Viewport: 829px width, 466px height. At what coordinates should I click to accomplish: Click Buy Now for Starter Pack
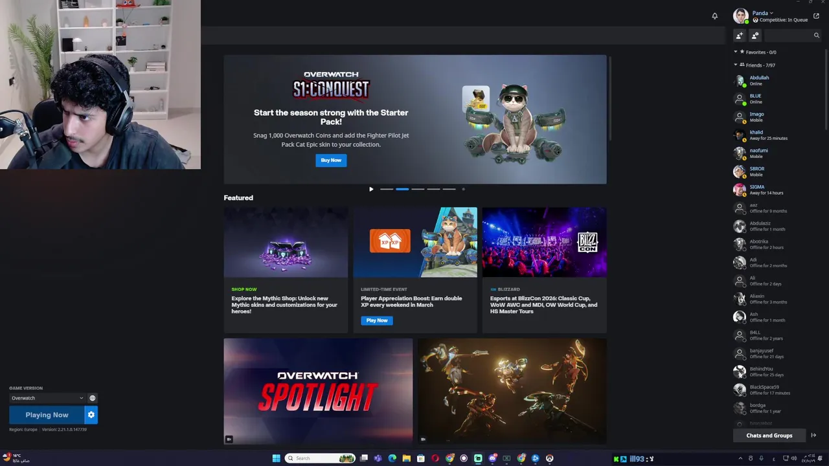pyautogui.click(x=331, y=161)
